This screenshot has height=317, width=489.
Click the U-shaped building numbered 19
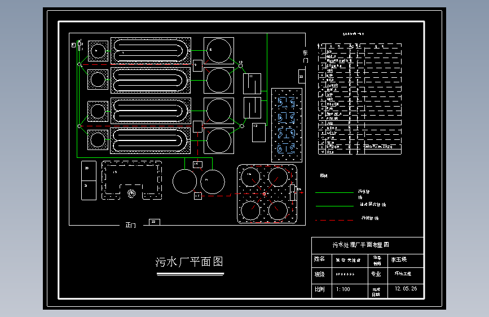pyautogui.click(x=131, y=180)
